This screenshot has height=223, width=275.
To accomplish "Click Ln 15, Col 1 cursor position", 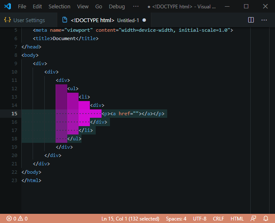I will (130, 219).
